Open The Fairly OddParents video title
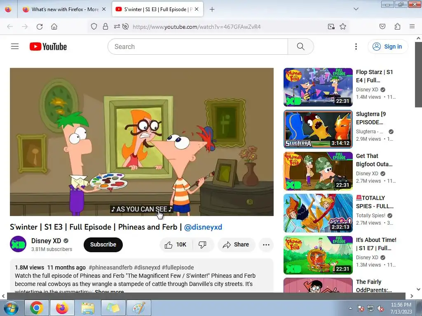The height and width of the screenshot is (316, 422). point(374,286)
